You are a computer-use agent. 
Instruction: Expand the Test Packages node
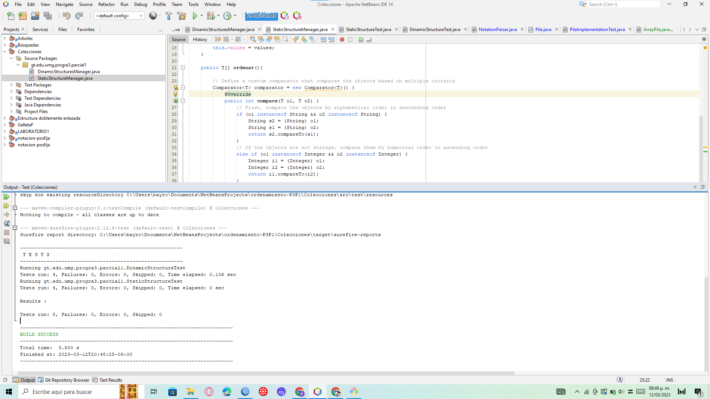[12, 85]
